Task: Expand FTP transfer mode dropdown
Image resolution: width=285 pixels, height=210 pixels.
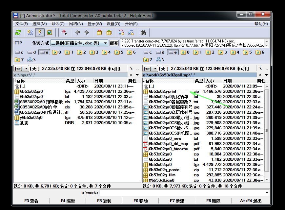Action: click(x=105, y=43)
